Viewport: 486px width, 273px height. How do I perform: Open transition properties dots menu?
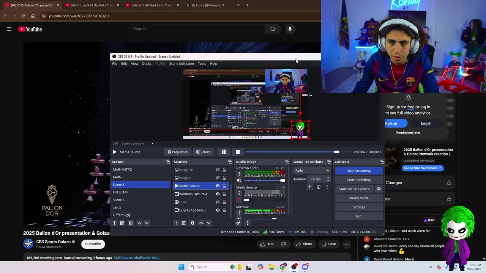pos(327,187)
